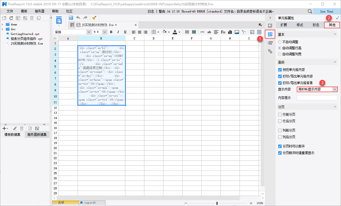Click the zoom slider handle
This screenshot has width=341, height=206.
pyautogui.click(x=217, y=203)
